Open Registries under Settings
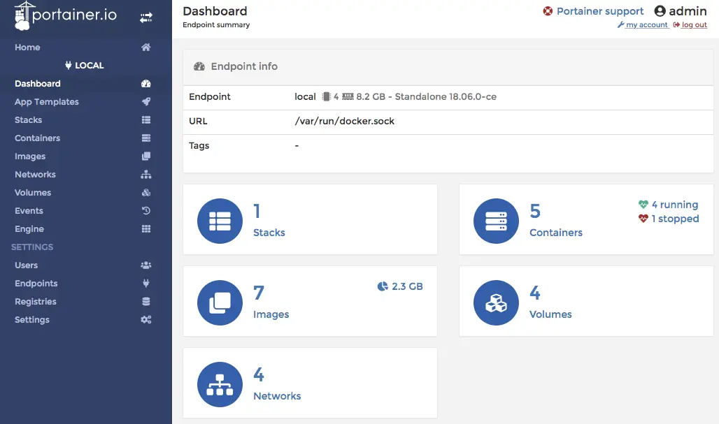Screen dimensions: 719x424 click(36, 301)
